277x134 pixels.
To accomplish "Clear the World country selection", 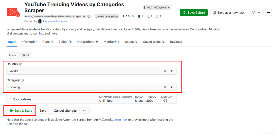I will click(165, 71).
